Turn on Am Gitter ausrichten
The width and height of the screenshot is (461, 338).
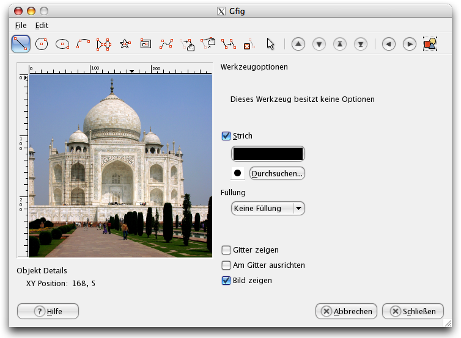tap(226, 265)
